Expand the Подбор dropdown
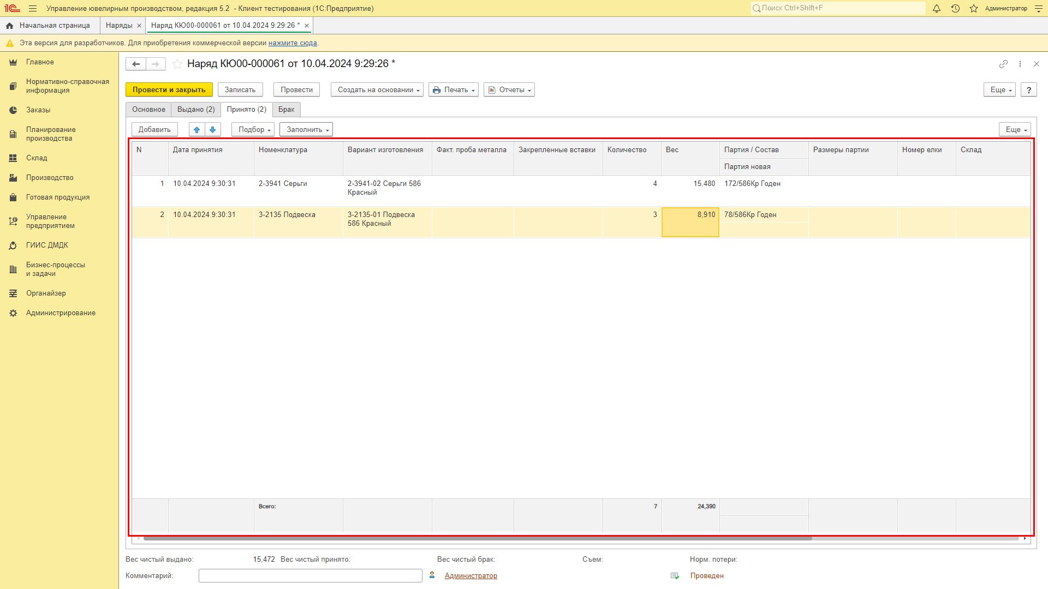 pyautogui.click(x=254, y=130)
